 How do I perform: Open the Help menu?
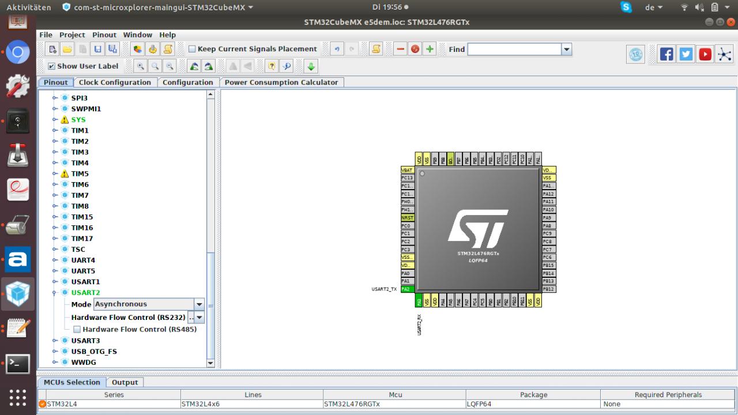pos(168,35)
